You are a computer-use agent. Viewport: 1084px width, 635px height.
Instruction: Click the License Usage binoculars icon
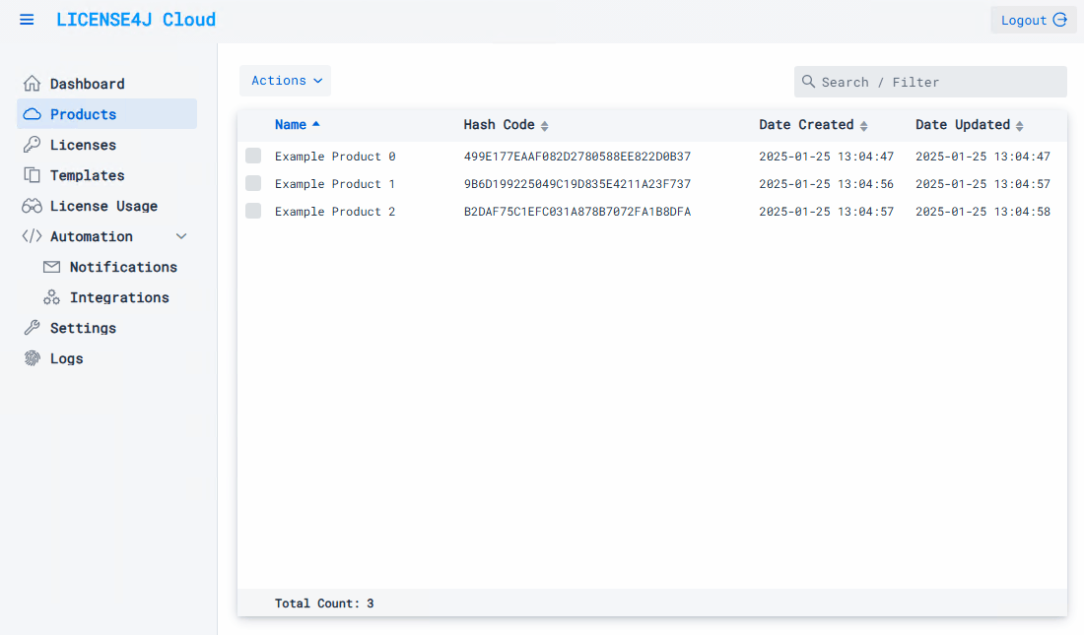(x=32, y=206)
